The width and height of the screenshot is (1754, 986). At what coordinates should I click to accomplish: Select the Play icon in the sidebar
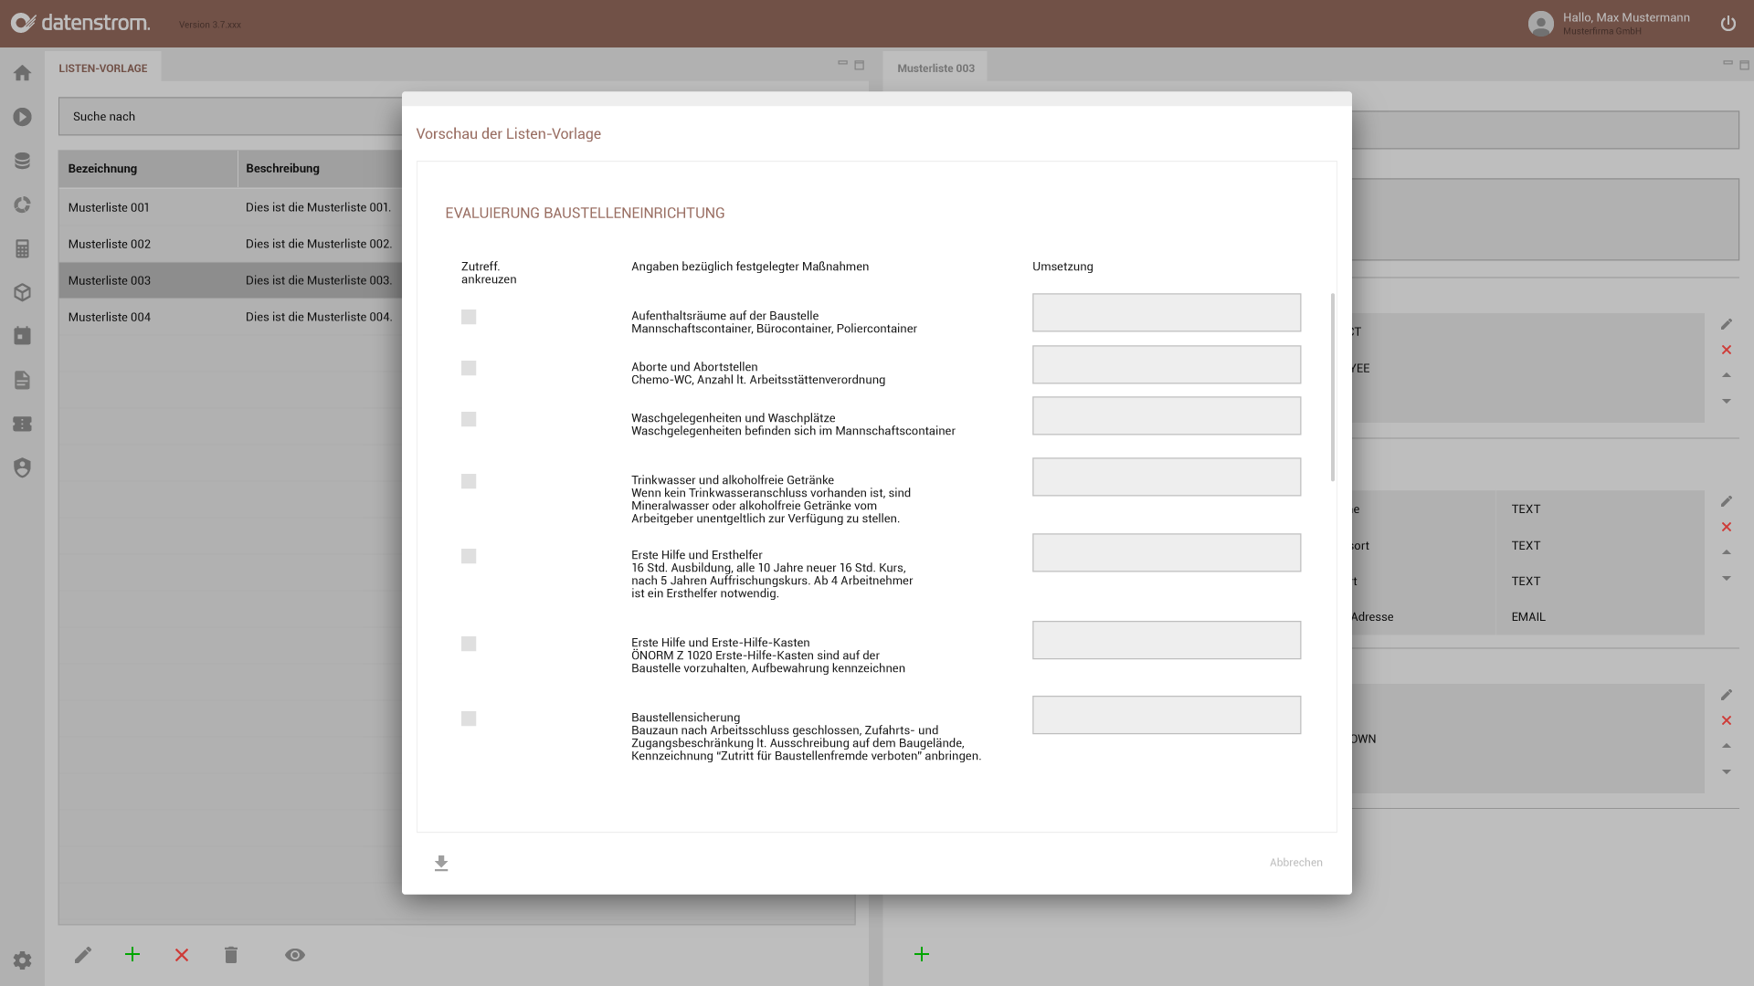(x=22, y=117)
